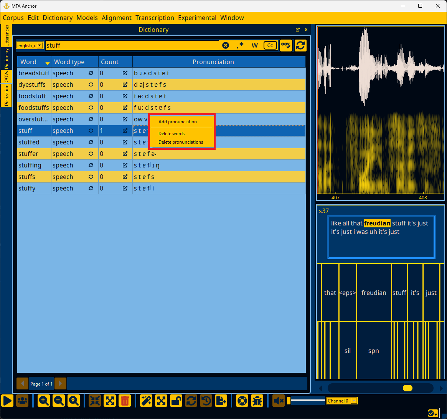
Task: Open the english_u dictionary dropdown
Action: click(30, 45)
